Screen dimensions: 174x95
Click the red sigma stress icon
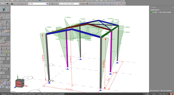point(7,49)
